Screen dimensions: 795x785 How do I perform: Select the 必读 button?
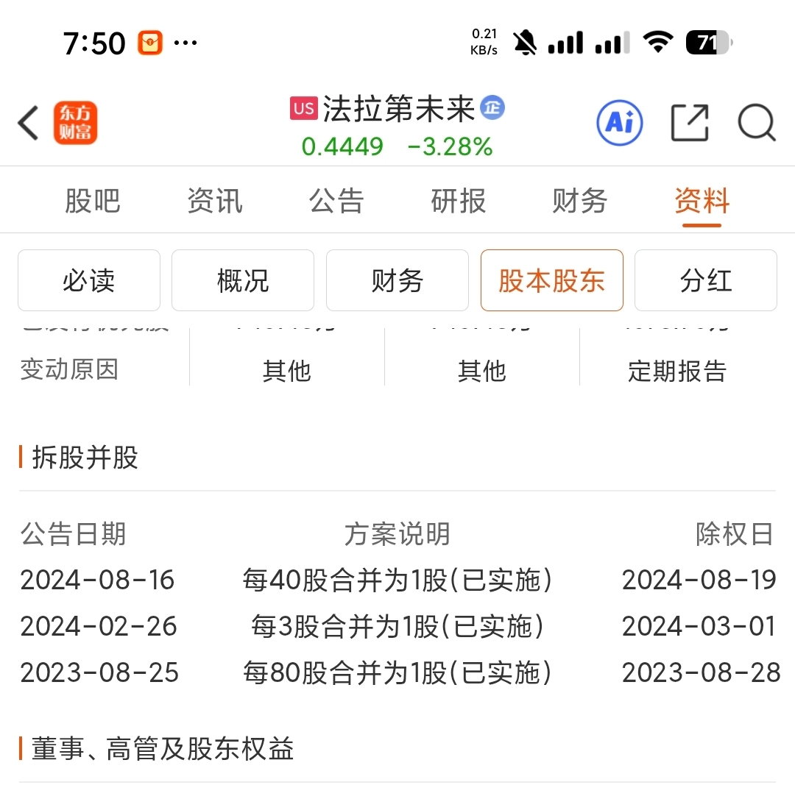pos(89,280)
